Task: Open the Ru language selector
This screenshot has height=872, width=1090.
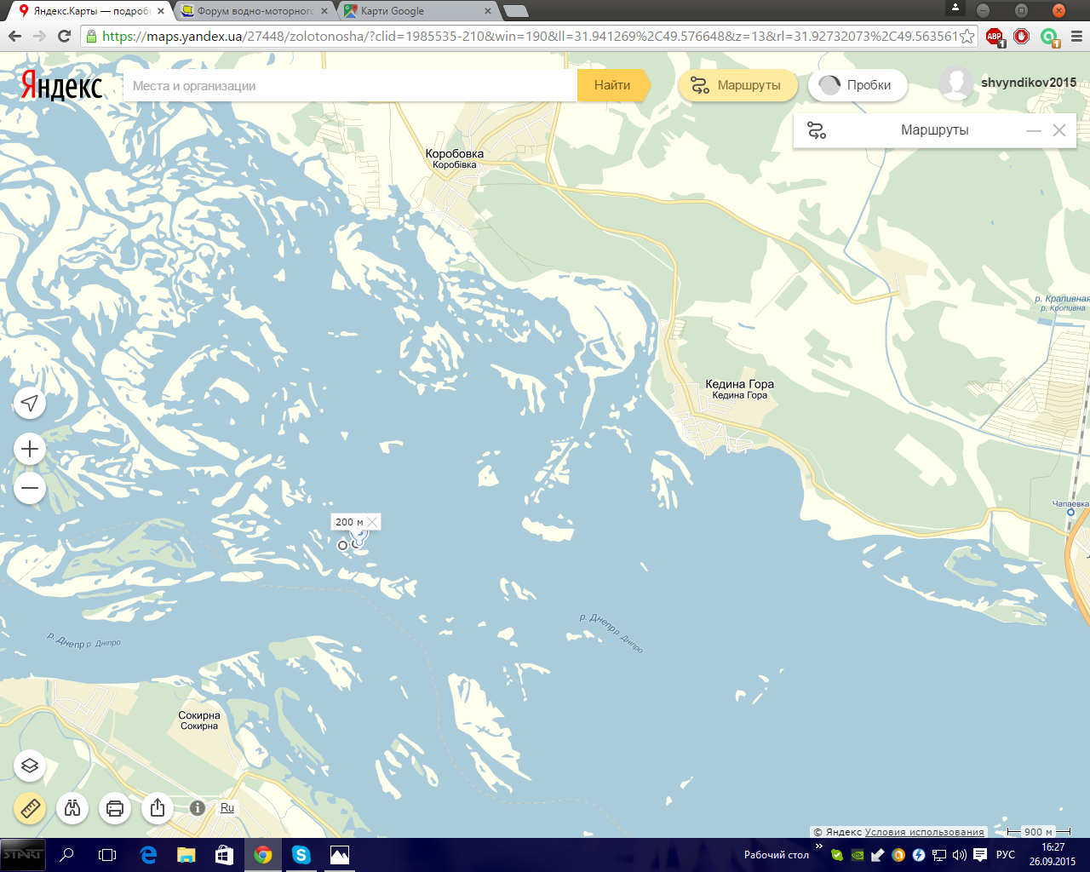Action: pos(227,807)
